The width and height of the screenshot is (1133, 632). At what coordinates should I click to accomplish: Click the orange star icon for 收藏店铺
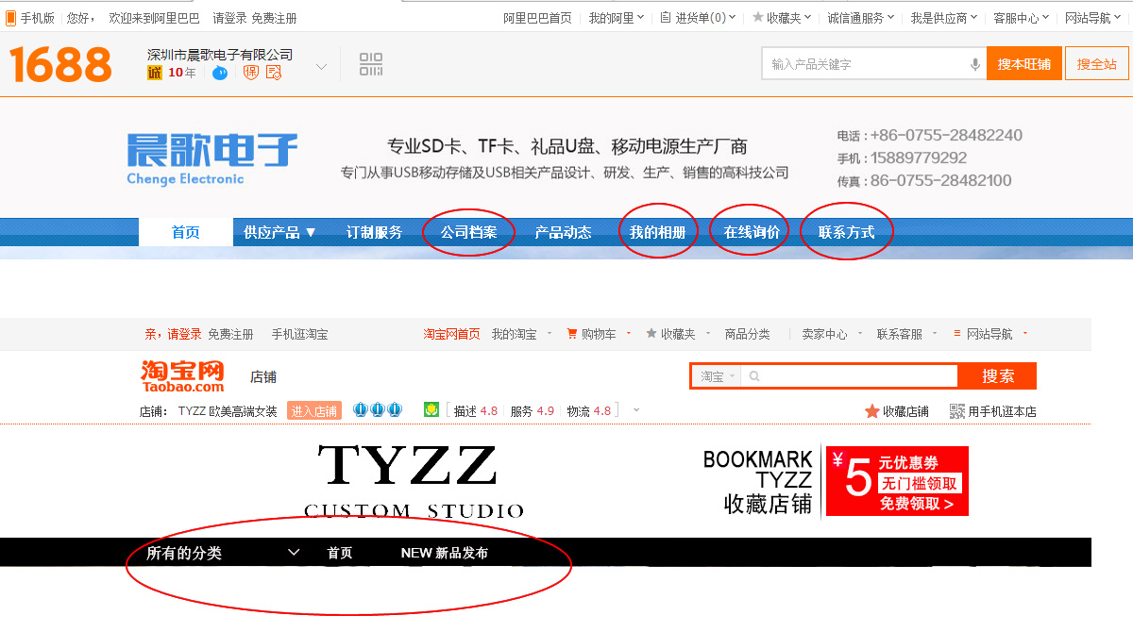click(x=872, y=411)
